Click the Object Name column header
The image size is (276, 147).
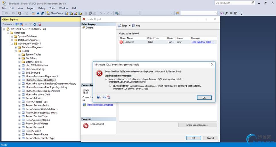click(x=133, y=38)
